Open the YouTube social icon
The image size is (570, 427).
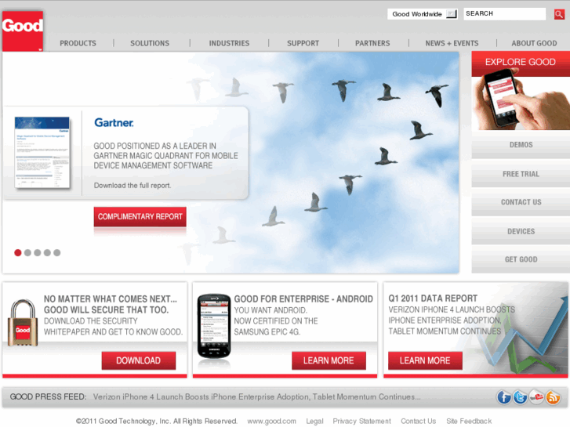[536, 397]
